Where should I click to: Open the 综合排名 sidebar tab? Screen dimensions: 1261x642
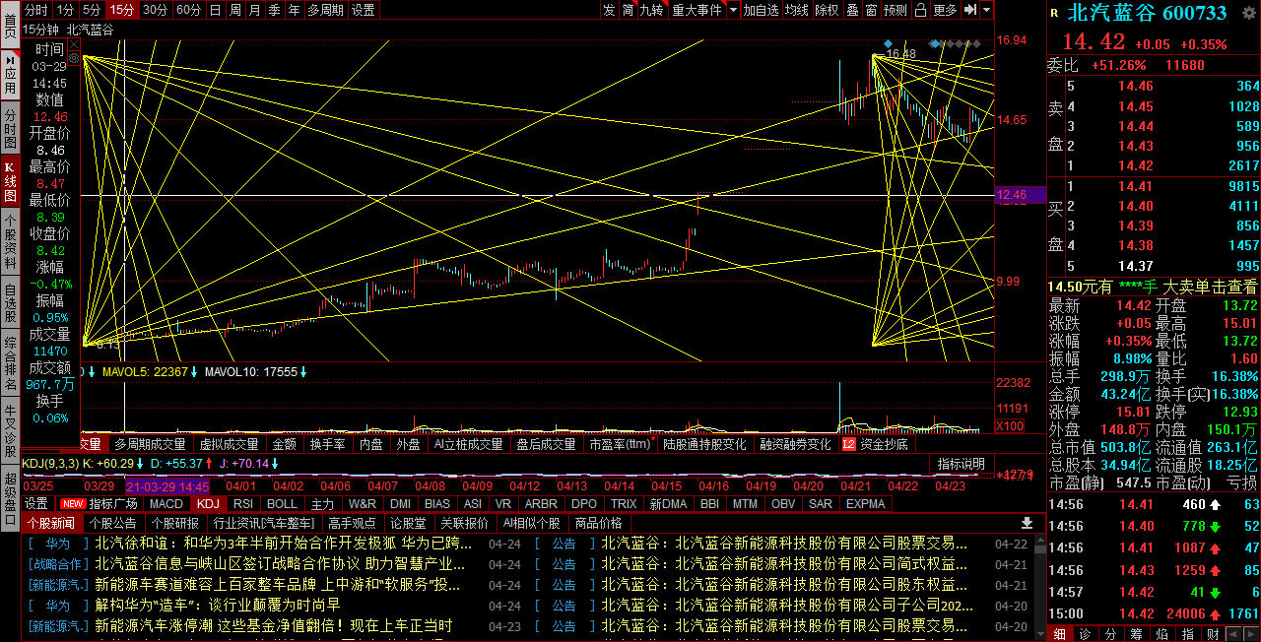(10, 363)
